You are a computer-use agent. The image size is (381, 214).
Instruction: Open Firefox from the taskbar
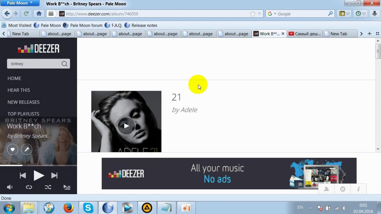point(68,208)
